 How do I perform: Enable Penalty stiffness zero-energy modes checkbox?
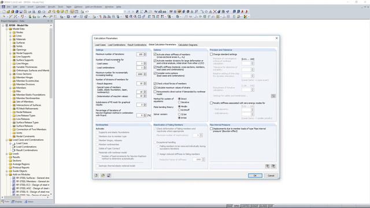tap(212, 103)
